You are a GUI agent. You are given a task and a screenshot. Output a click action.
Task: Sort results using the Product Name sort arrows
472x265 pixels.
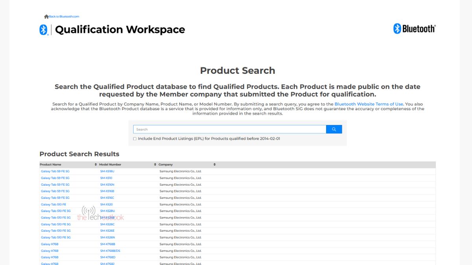click(x=96, y=164)
